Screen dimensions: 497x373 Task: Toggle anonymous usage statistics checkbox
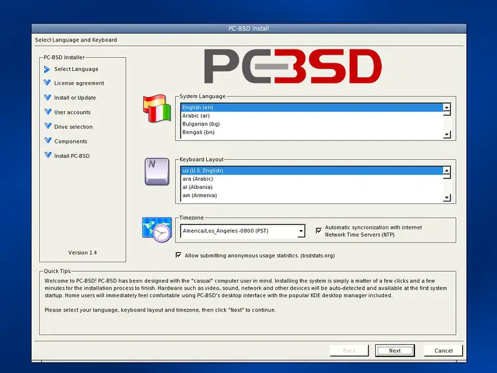[178, 255]
